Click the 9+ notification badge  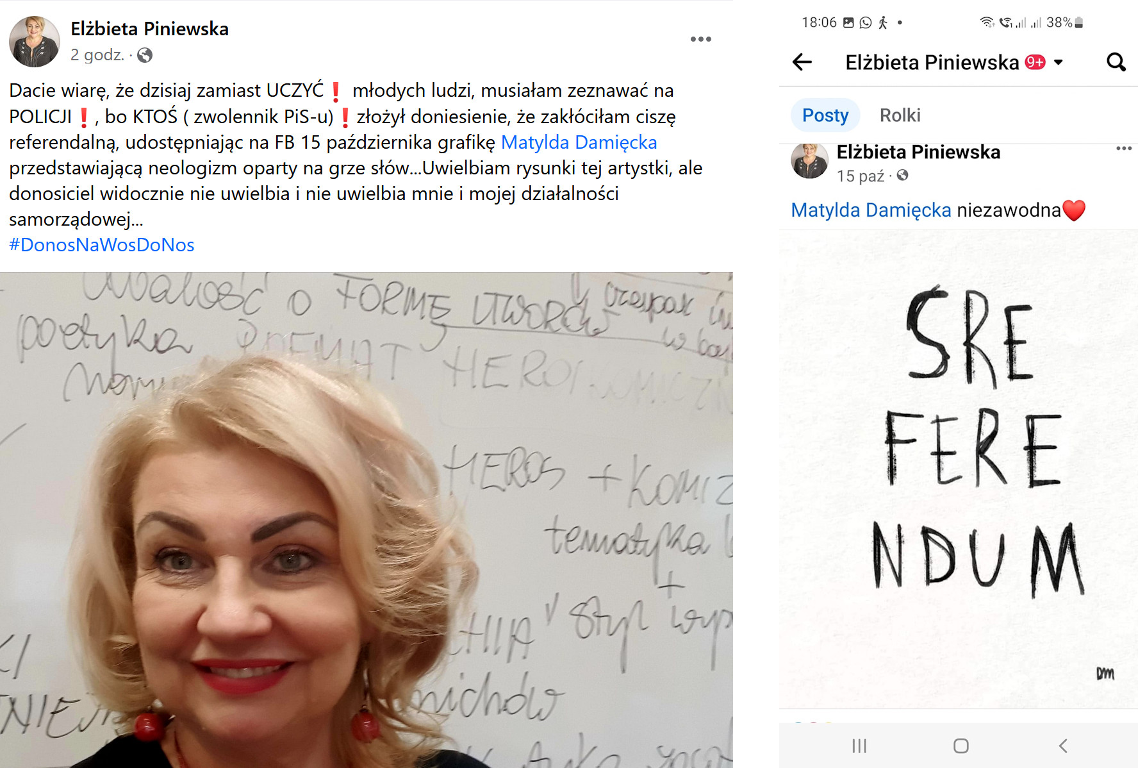point(1035,62)
